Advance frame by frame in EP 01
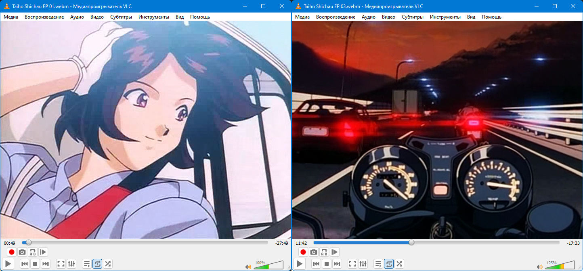This screenshot has width=583, height=271. point(43,252)
